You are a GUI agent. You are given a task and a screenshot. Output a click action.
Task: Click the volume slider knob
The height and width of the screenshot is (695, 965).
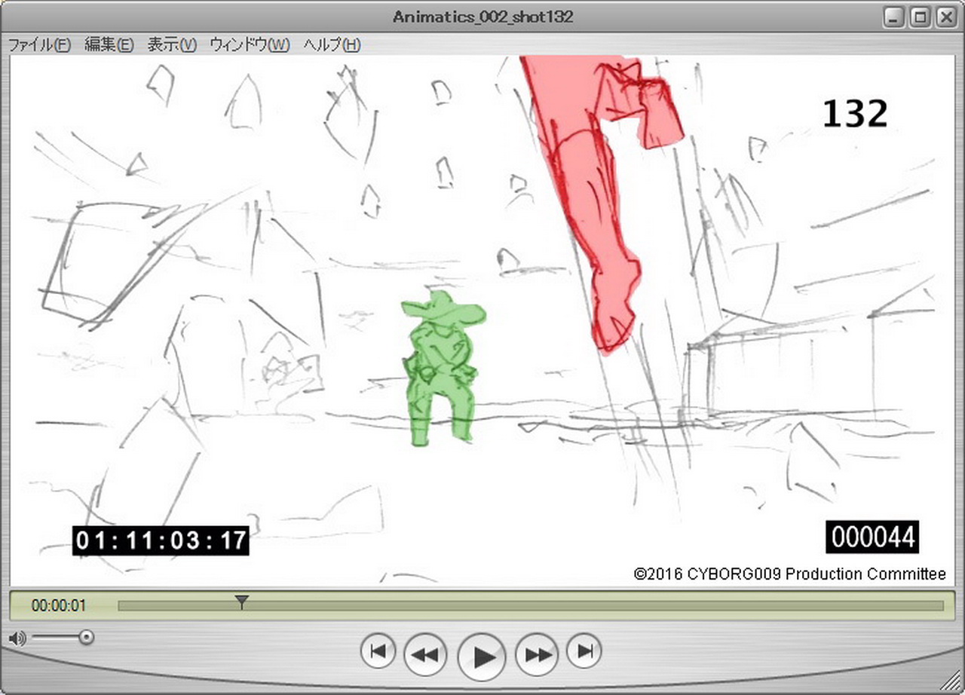pos(87,638)
